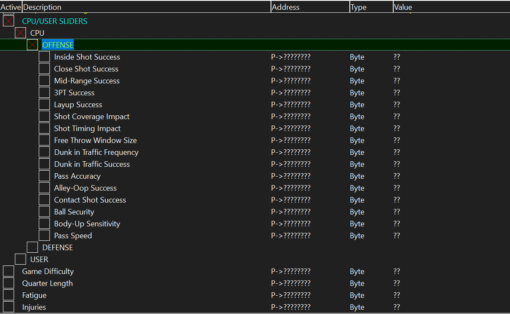Screen dimensions: 510x314
Task: Click the address of Shot Coverage Impact
Action: pyautogui.click(x=291, y=116)
